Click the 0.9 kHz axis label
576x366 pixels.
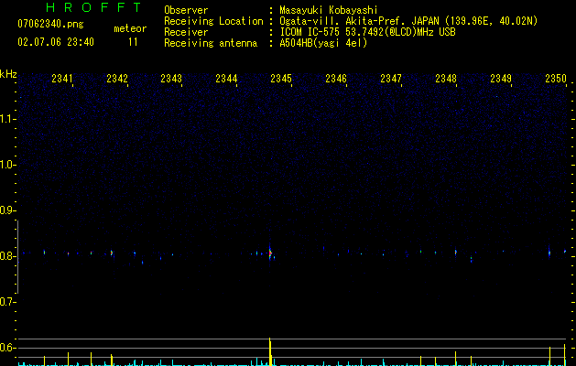coord(6,210)
